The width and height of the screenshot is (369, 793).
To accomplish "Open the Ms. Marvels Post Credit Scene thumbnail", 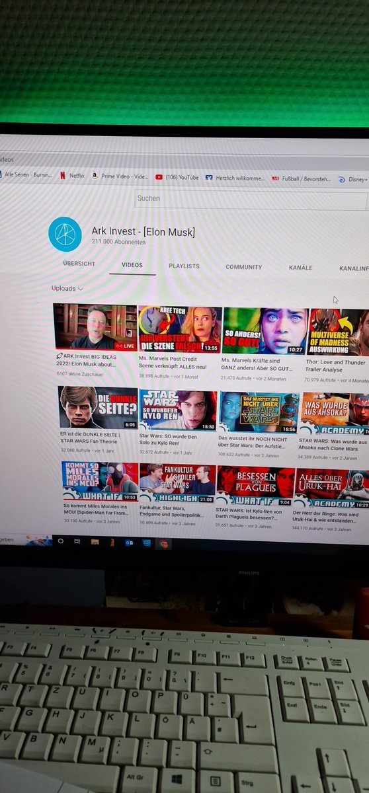I will coord(179,329).
